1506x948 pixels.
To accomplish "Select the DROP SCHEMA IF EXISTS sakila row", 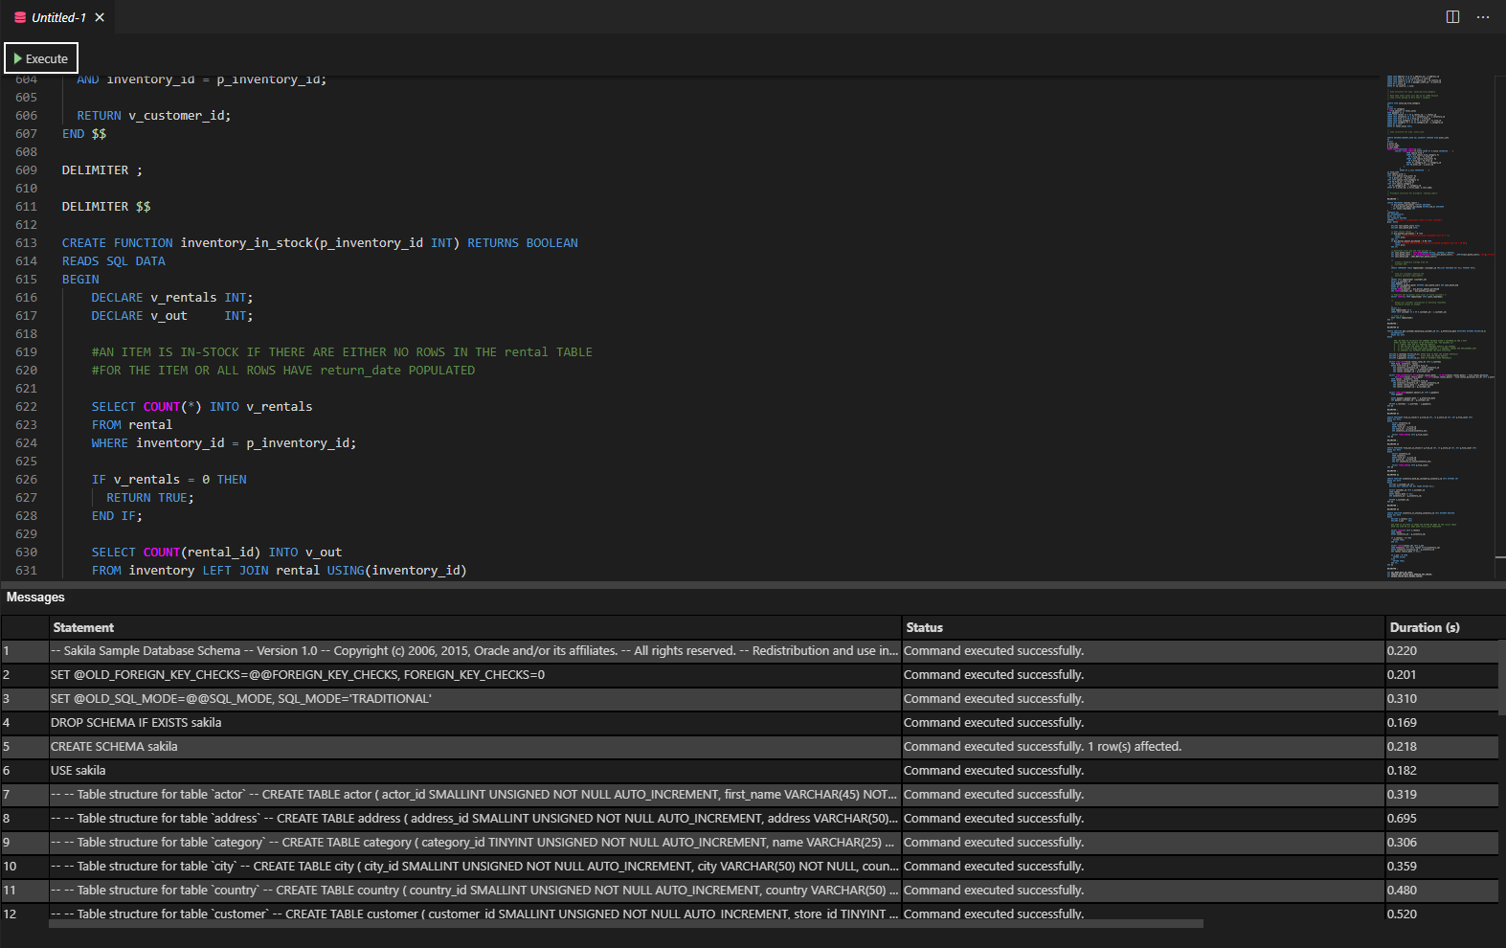I will point(136,723).
